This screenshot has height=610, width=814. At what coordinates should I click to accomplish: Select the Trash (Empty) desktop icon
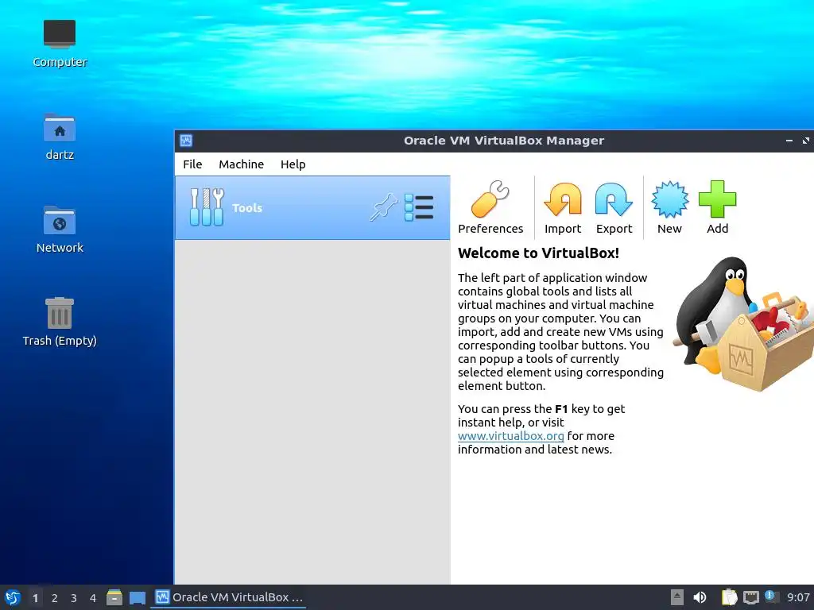[60, 322]
